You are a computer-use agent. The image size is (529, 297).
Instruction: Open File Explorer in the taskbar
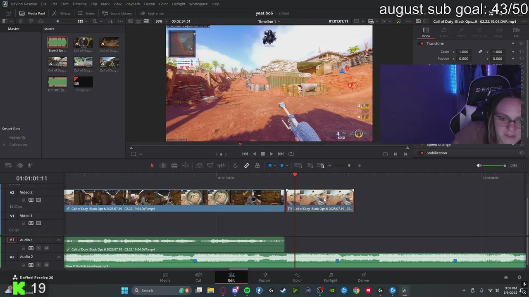click(211, 290)
